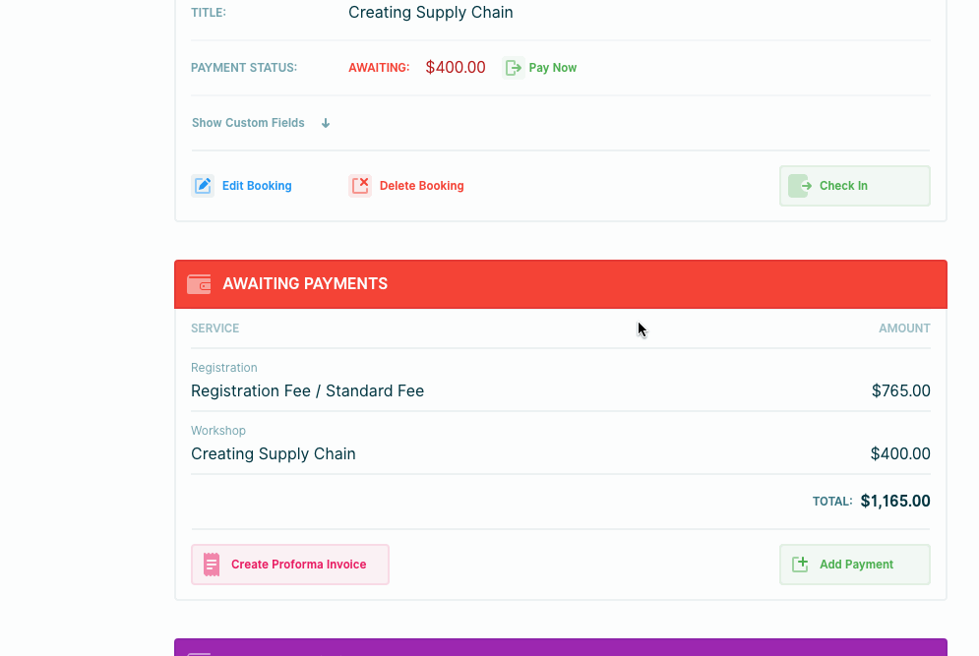
Task: Select the Registration Fee / Standard Fee row
Action: click(307, 390)
